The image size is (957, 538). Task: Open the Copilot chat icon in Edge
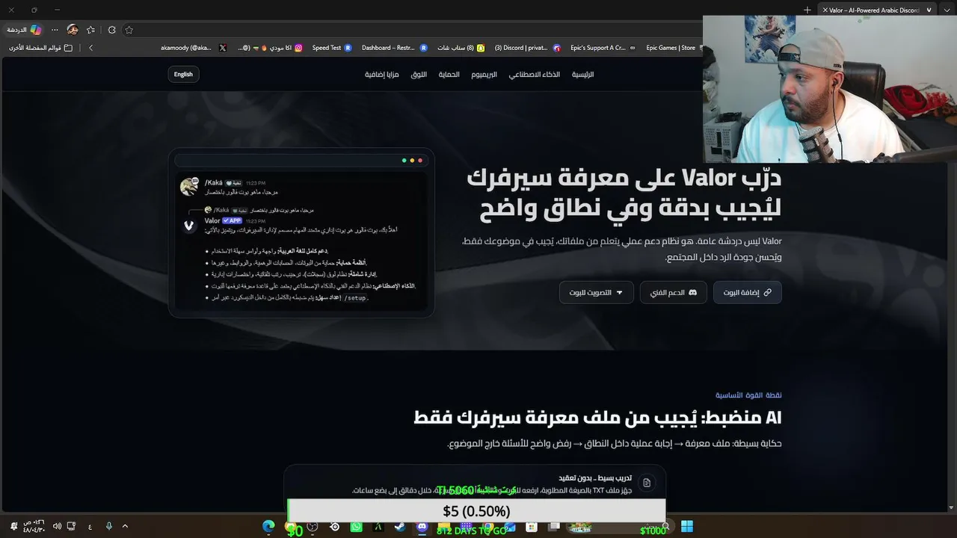click(x=35, y=30)
